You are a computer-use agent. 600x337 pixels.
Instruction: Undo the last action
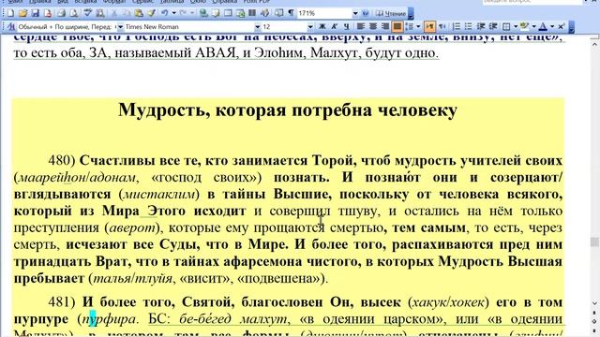click(165, 13)
